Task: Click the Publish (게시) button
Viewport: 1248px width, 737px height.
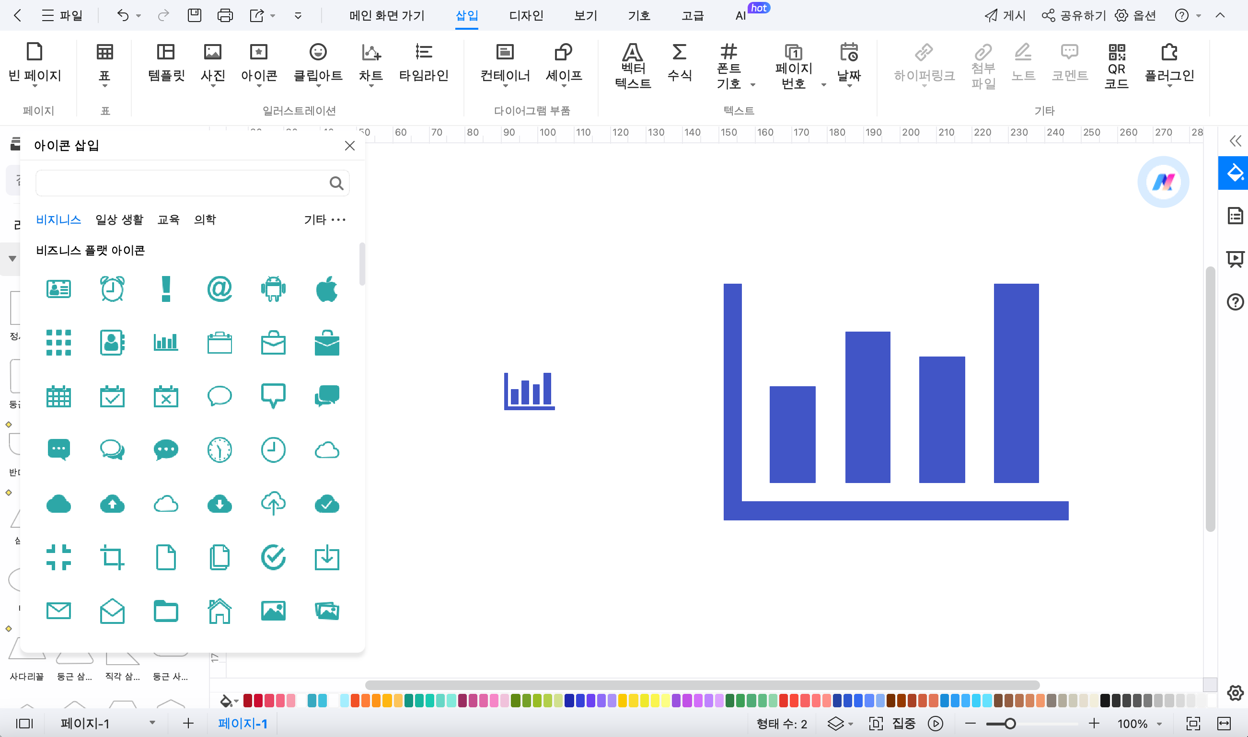Action: tap(1005, 15)
